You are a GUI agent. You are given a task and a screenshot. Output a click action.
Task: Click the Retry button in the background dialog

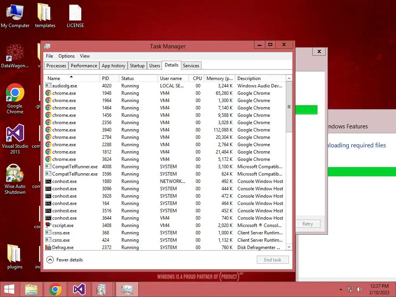[x=307, y=224]
